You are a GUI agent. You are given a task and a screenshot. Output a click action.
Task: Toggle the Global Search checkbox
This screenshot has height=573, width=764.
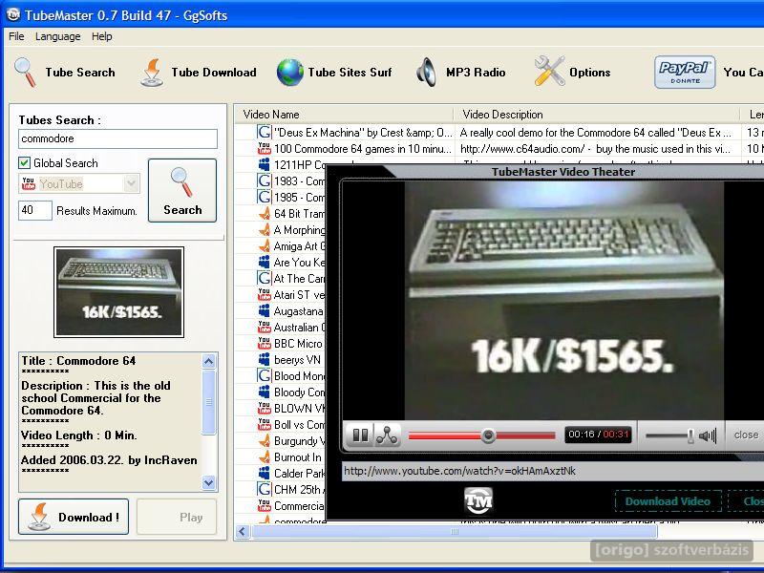pyautogui.click(x=25, y=162)
